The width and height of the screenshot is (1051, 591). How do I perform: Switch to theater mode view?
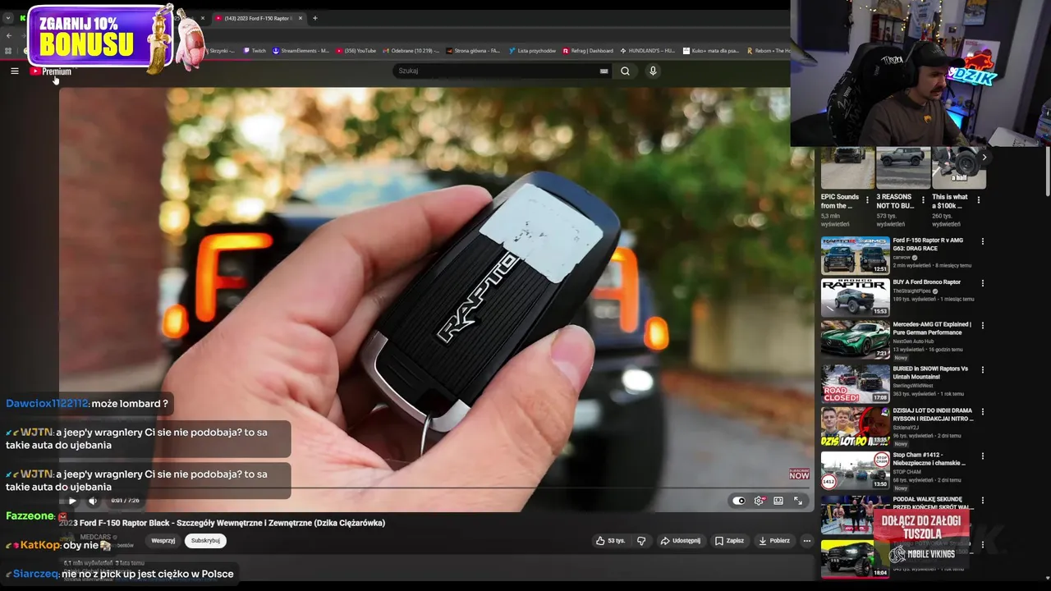778,501
